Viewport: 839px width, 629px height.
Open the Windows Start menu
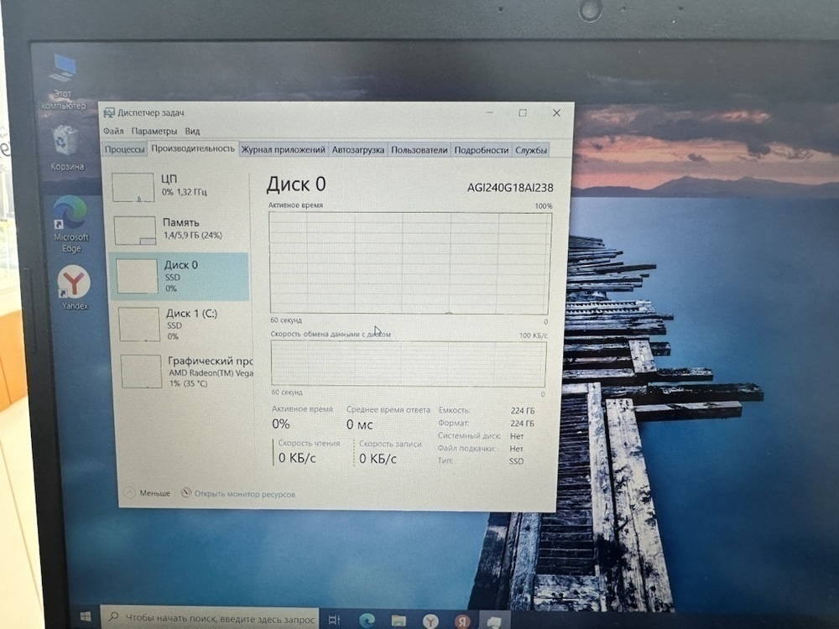[86, 616]
